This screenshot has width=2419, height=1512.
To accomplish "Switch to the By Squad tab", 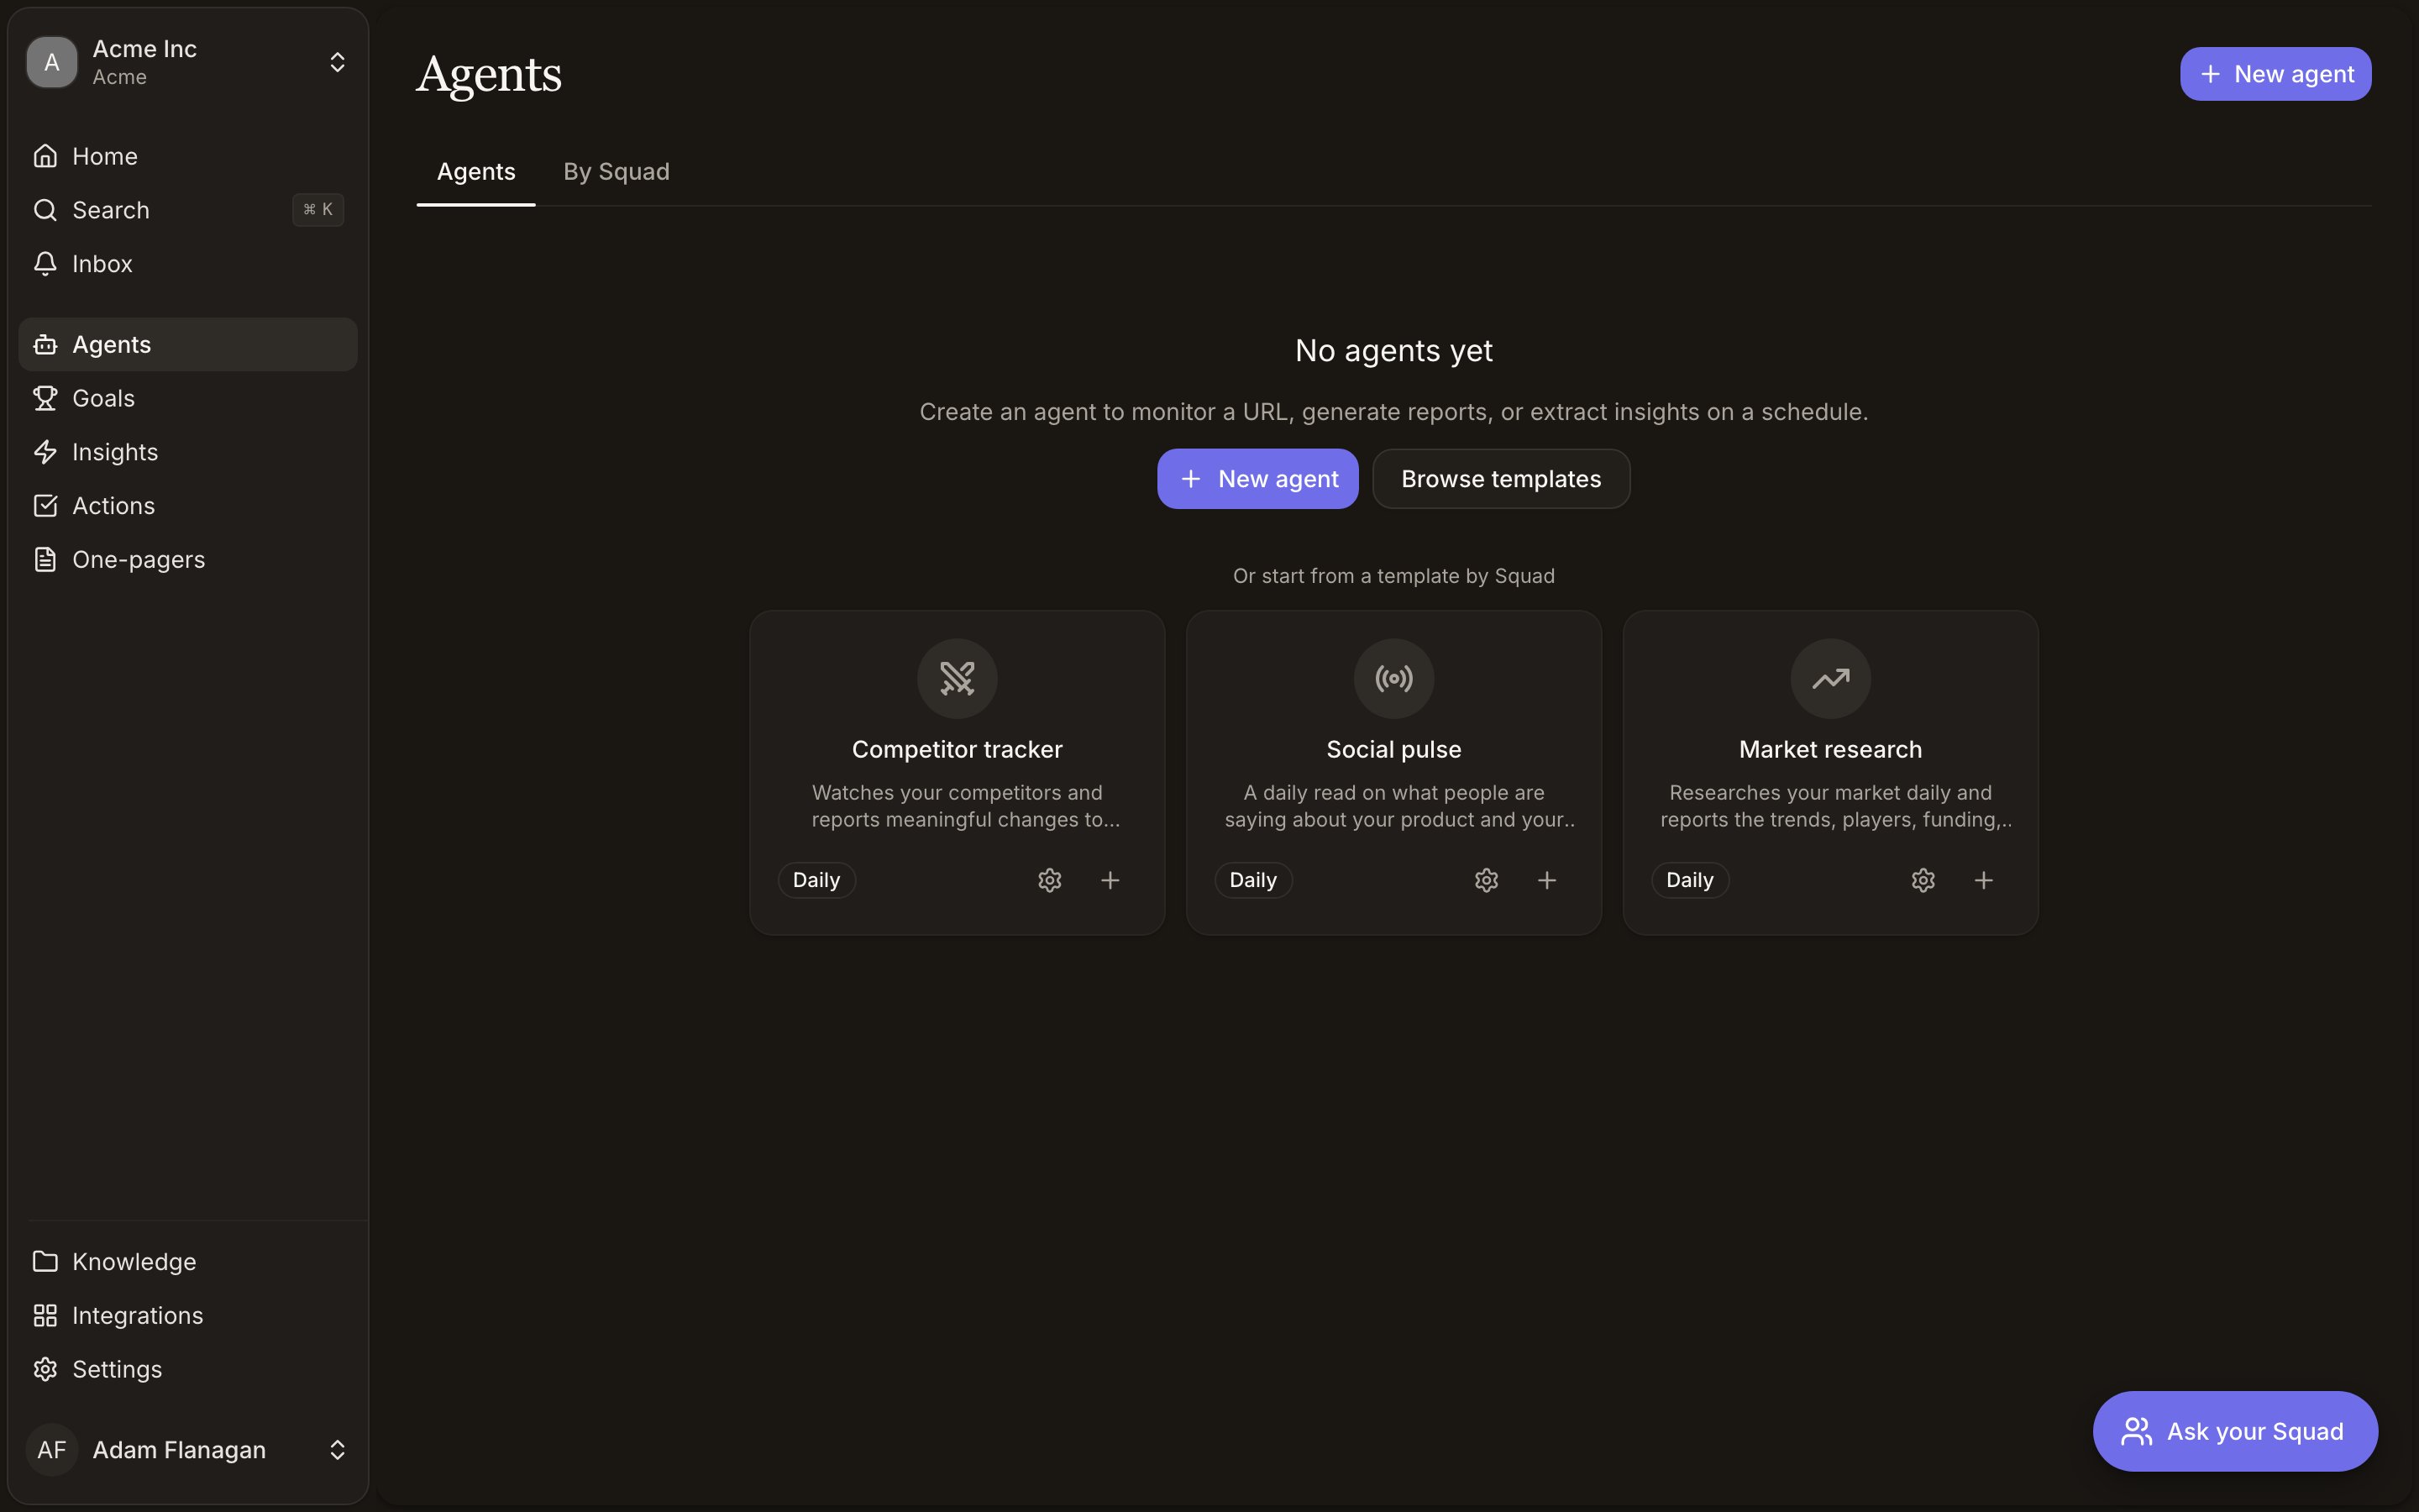I will click(x=617, y=172).
